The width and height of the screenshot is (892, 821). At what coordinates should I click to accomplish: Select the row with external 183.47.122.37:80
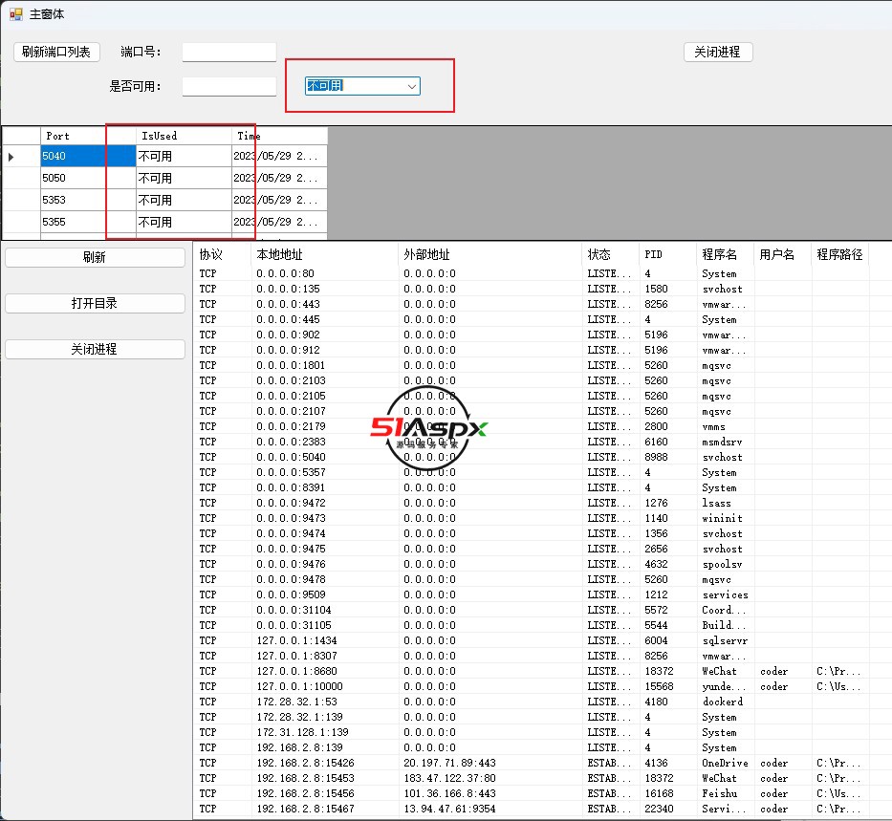click(x=532, y=778)
